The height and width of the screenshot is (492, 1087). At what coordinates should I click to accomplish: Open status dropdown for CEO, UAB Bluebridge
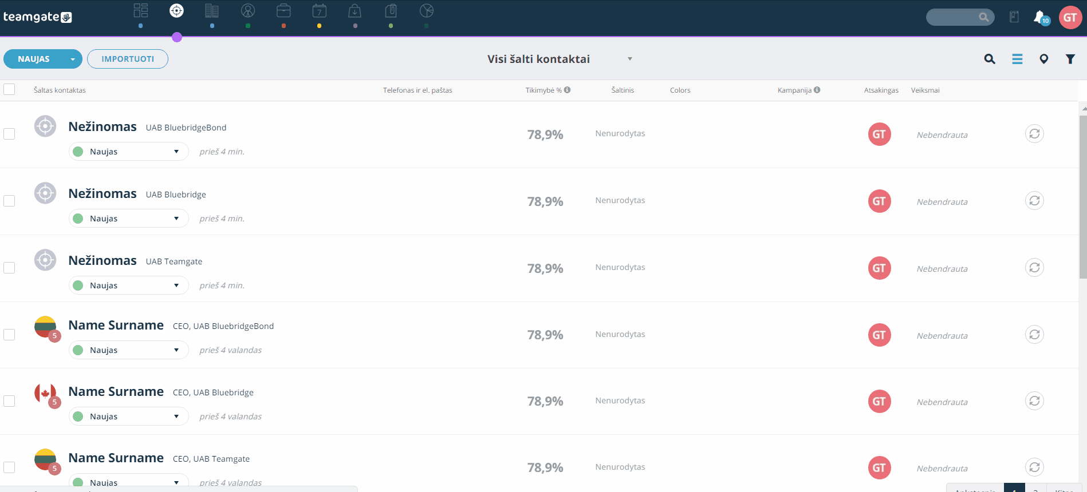coord(129,416)
